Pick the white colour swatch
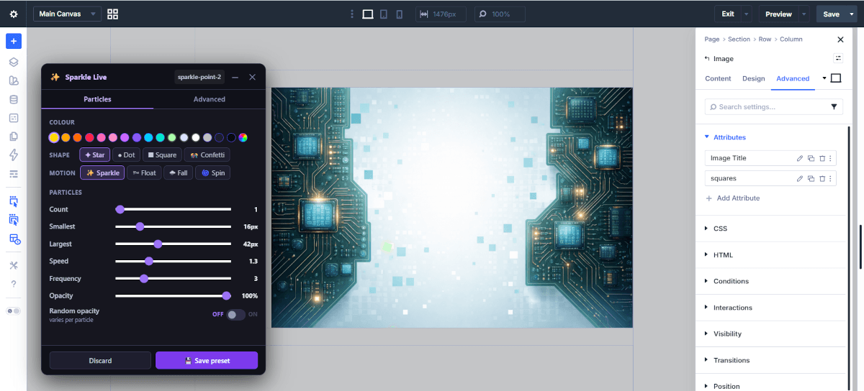864x391 pixels. (x=195, y=137)
